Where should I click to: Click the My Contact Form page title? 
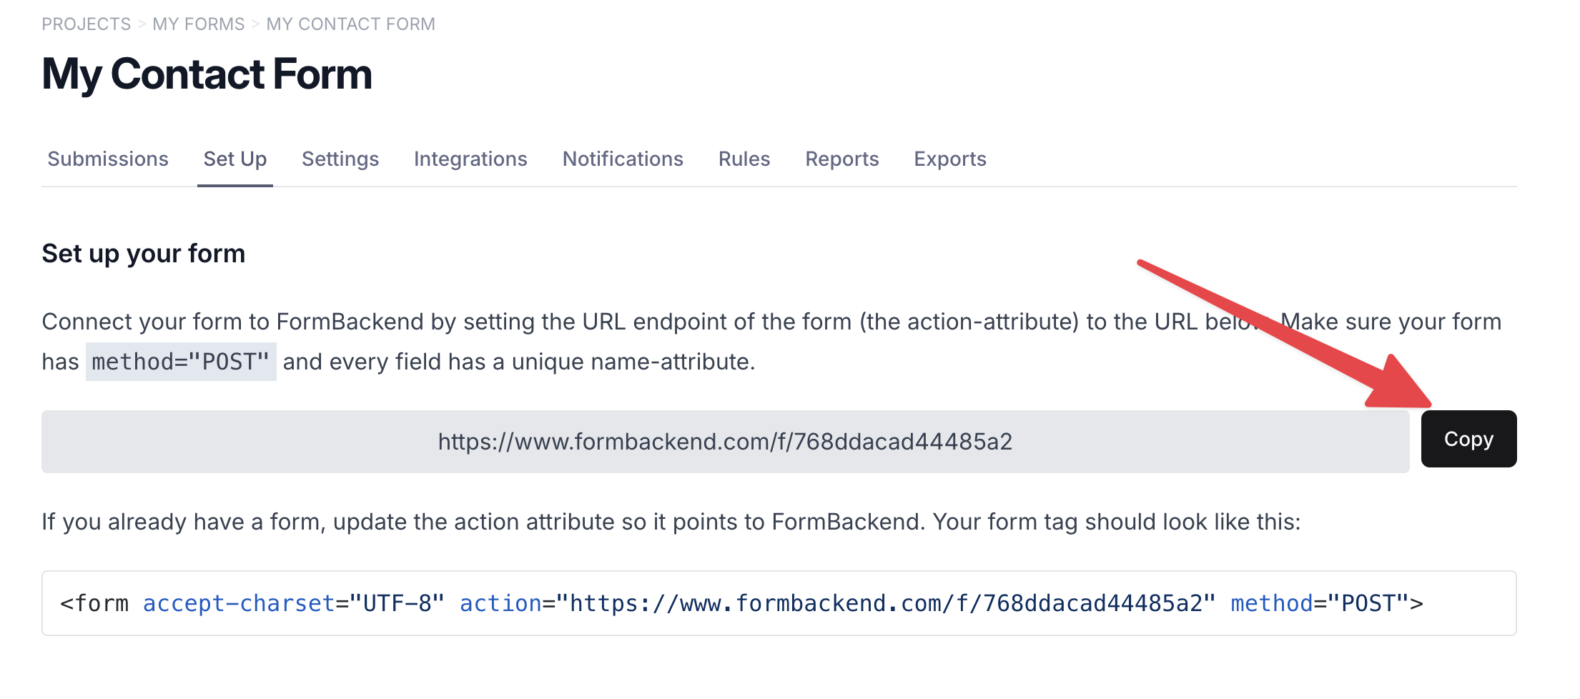tap(207, 73)
